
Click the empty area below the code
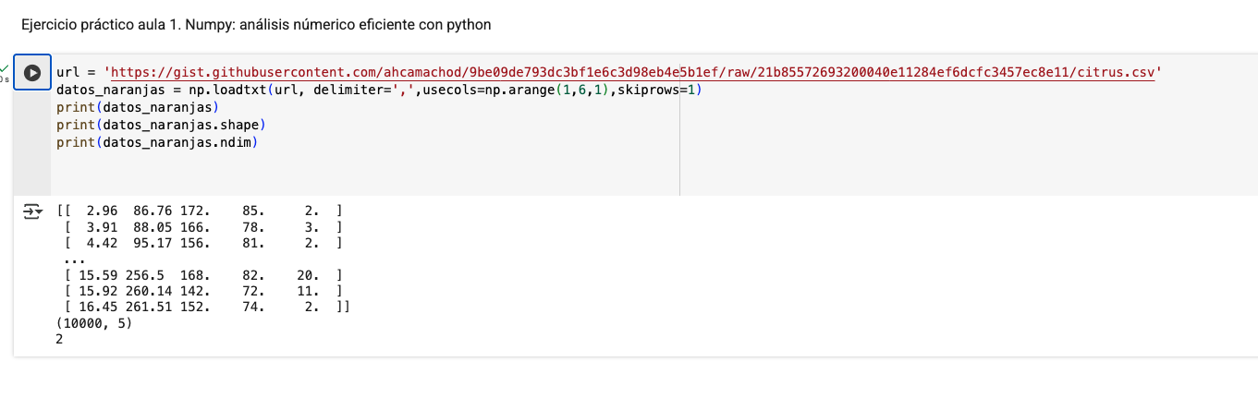coord(365,174)
